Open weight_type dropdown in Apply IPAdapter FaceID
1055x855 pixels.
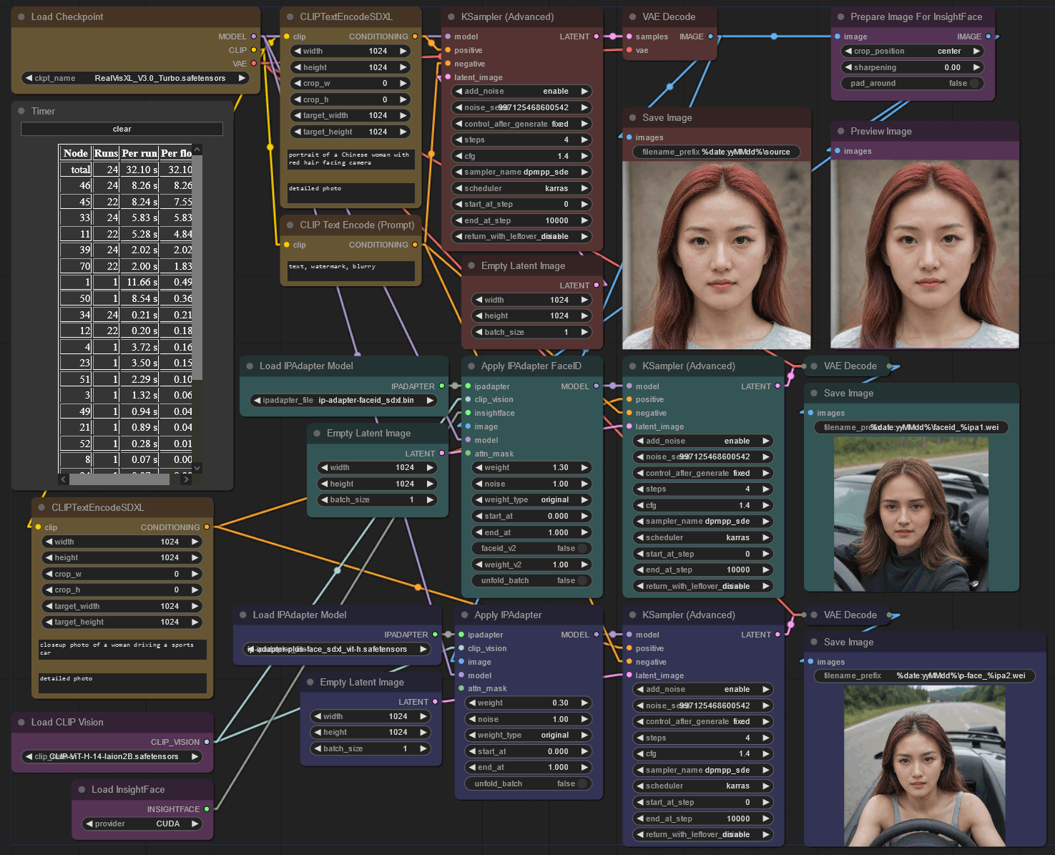click(531, 499)
